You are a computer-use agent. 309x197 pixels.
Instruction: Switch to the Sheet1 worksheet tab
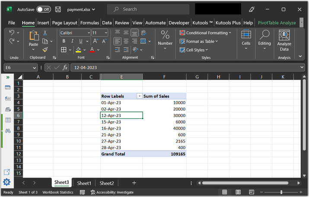(84, 183)
